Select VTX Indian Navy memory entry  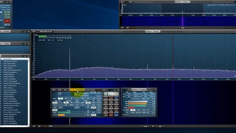coord(10,64)
